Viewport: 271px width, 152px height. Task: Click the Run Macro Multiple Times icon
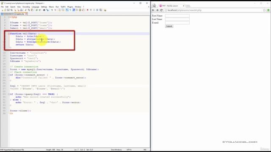pos(97,10)
